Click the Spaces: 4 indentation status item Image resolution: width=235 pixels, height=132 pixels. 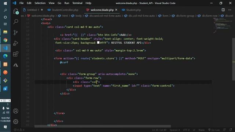pyautogui.click(x=175, y=130)
